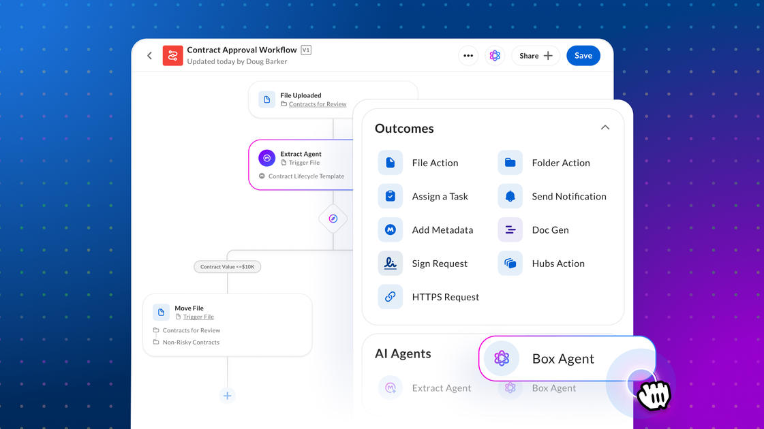This screenshot has height=429, width=764.
Task: Click Contracts for Review row in Move File
Action: point(191,330)
